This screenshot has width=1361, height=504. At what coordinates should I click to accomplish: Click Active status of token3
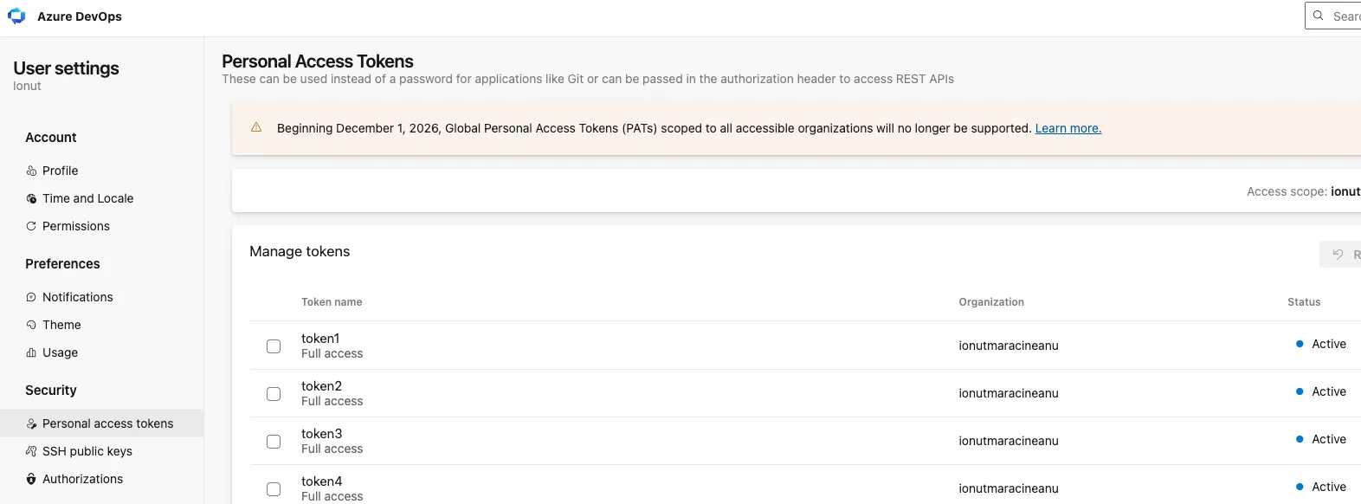tap(1321, 439)
